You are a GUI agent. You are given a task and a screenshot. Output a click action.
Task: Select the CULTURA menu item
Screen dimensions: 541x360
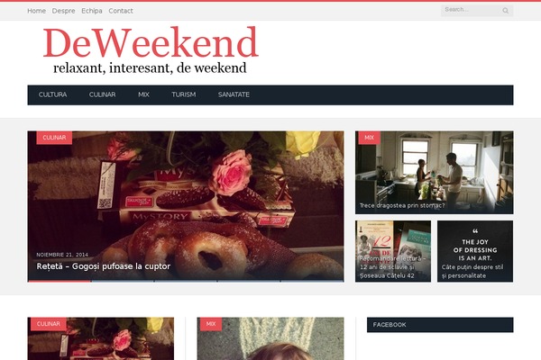point(53,94)
